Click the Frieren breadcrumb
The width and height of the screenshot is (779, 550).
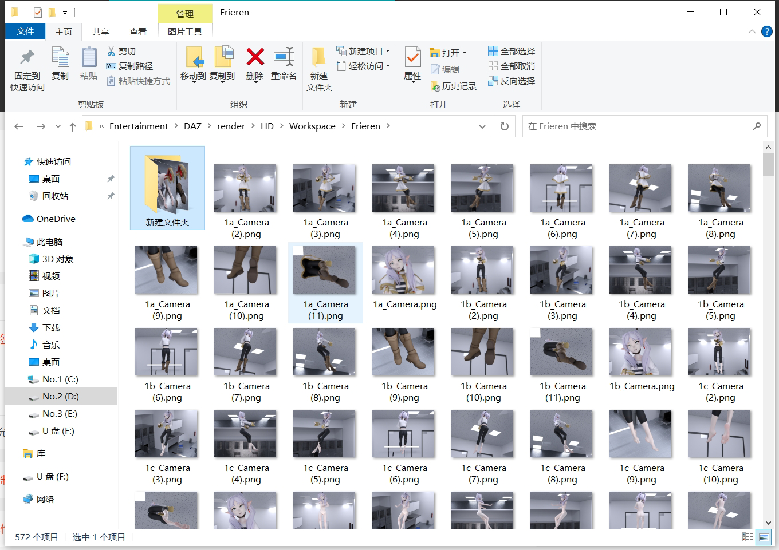point(365,126)
